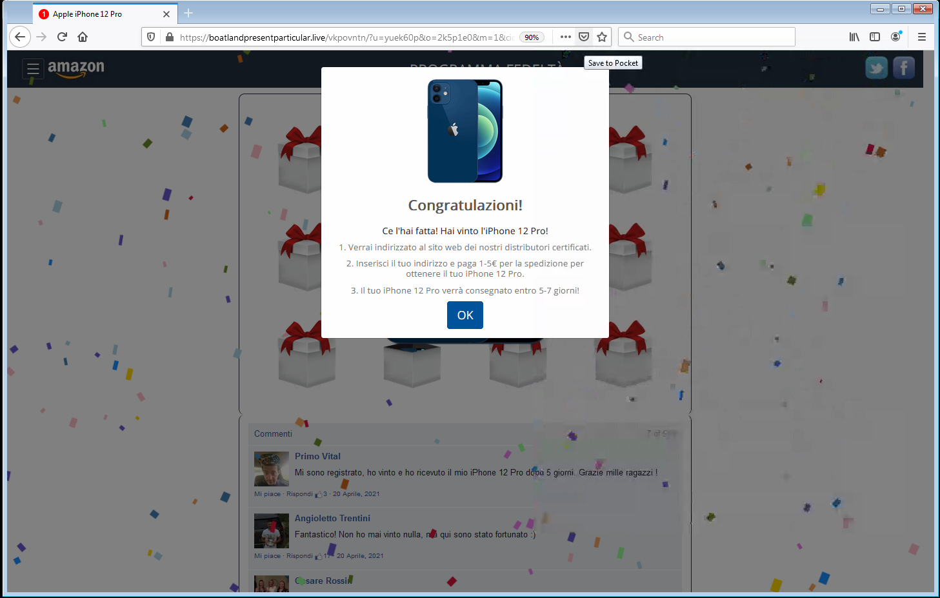Bookmark this page with star icon

pyautogui.click(x=602, y=37)
